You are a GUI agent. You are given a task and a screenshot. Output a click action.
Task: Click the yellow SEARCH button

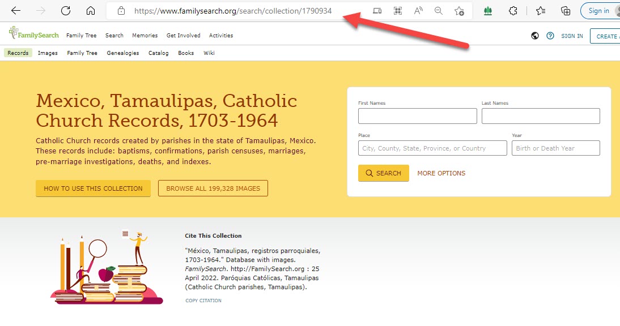384,173
